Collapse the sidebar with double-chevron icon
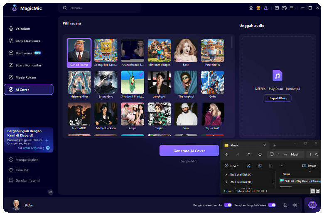Image resolution: width=324 pixels, height=216 pixels. (50, 192)
